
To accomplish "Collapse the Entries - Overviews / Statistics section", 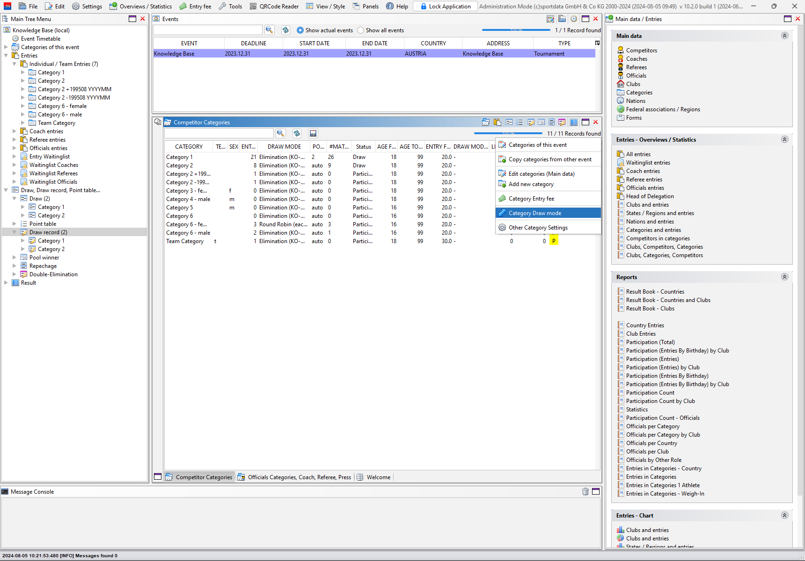I will (785, 139).
